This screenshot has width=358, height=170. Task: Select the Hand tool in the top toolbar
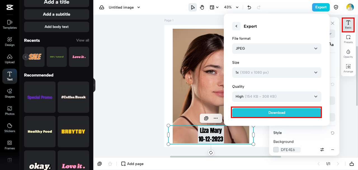point(202,7)
